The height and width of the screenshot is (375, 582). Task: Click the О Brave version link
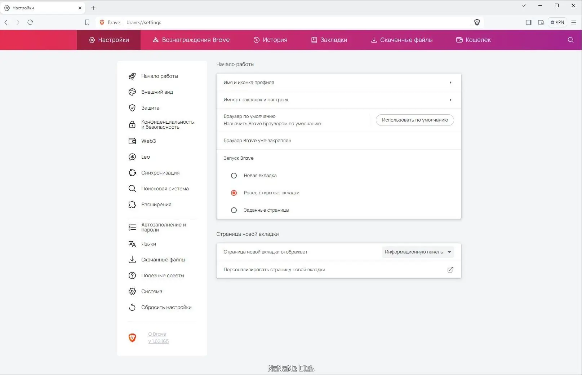158,337
